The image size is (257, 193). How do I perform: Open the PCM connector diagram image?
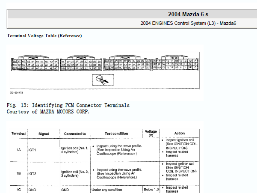pyautogui.click(x=105, y=71)
